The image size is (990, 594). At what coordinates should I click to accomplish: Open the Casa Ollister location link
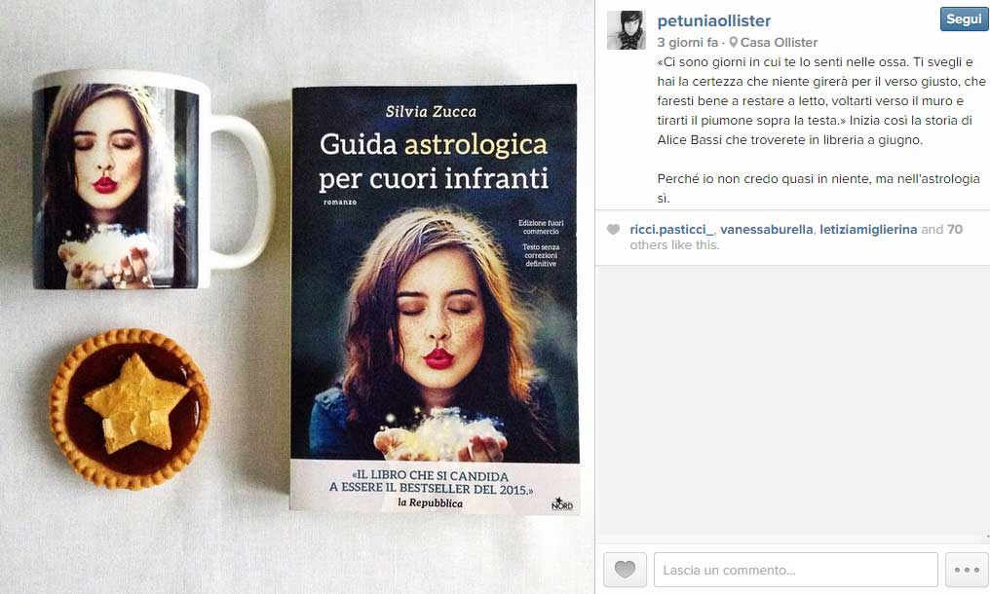tap(779, 42)
